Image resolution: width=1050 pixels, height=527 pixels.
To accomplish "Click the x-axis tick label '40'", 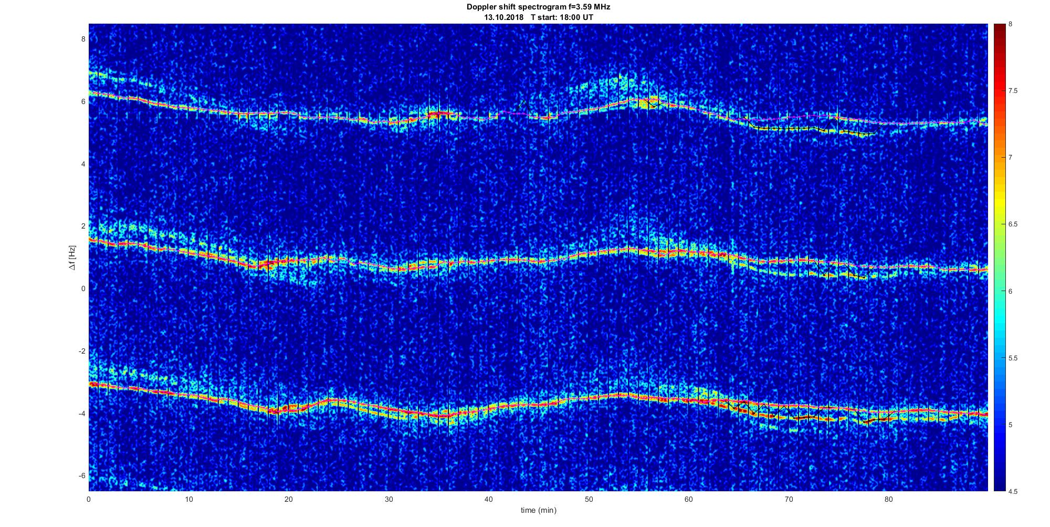I will tap(489, 499).
